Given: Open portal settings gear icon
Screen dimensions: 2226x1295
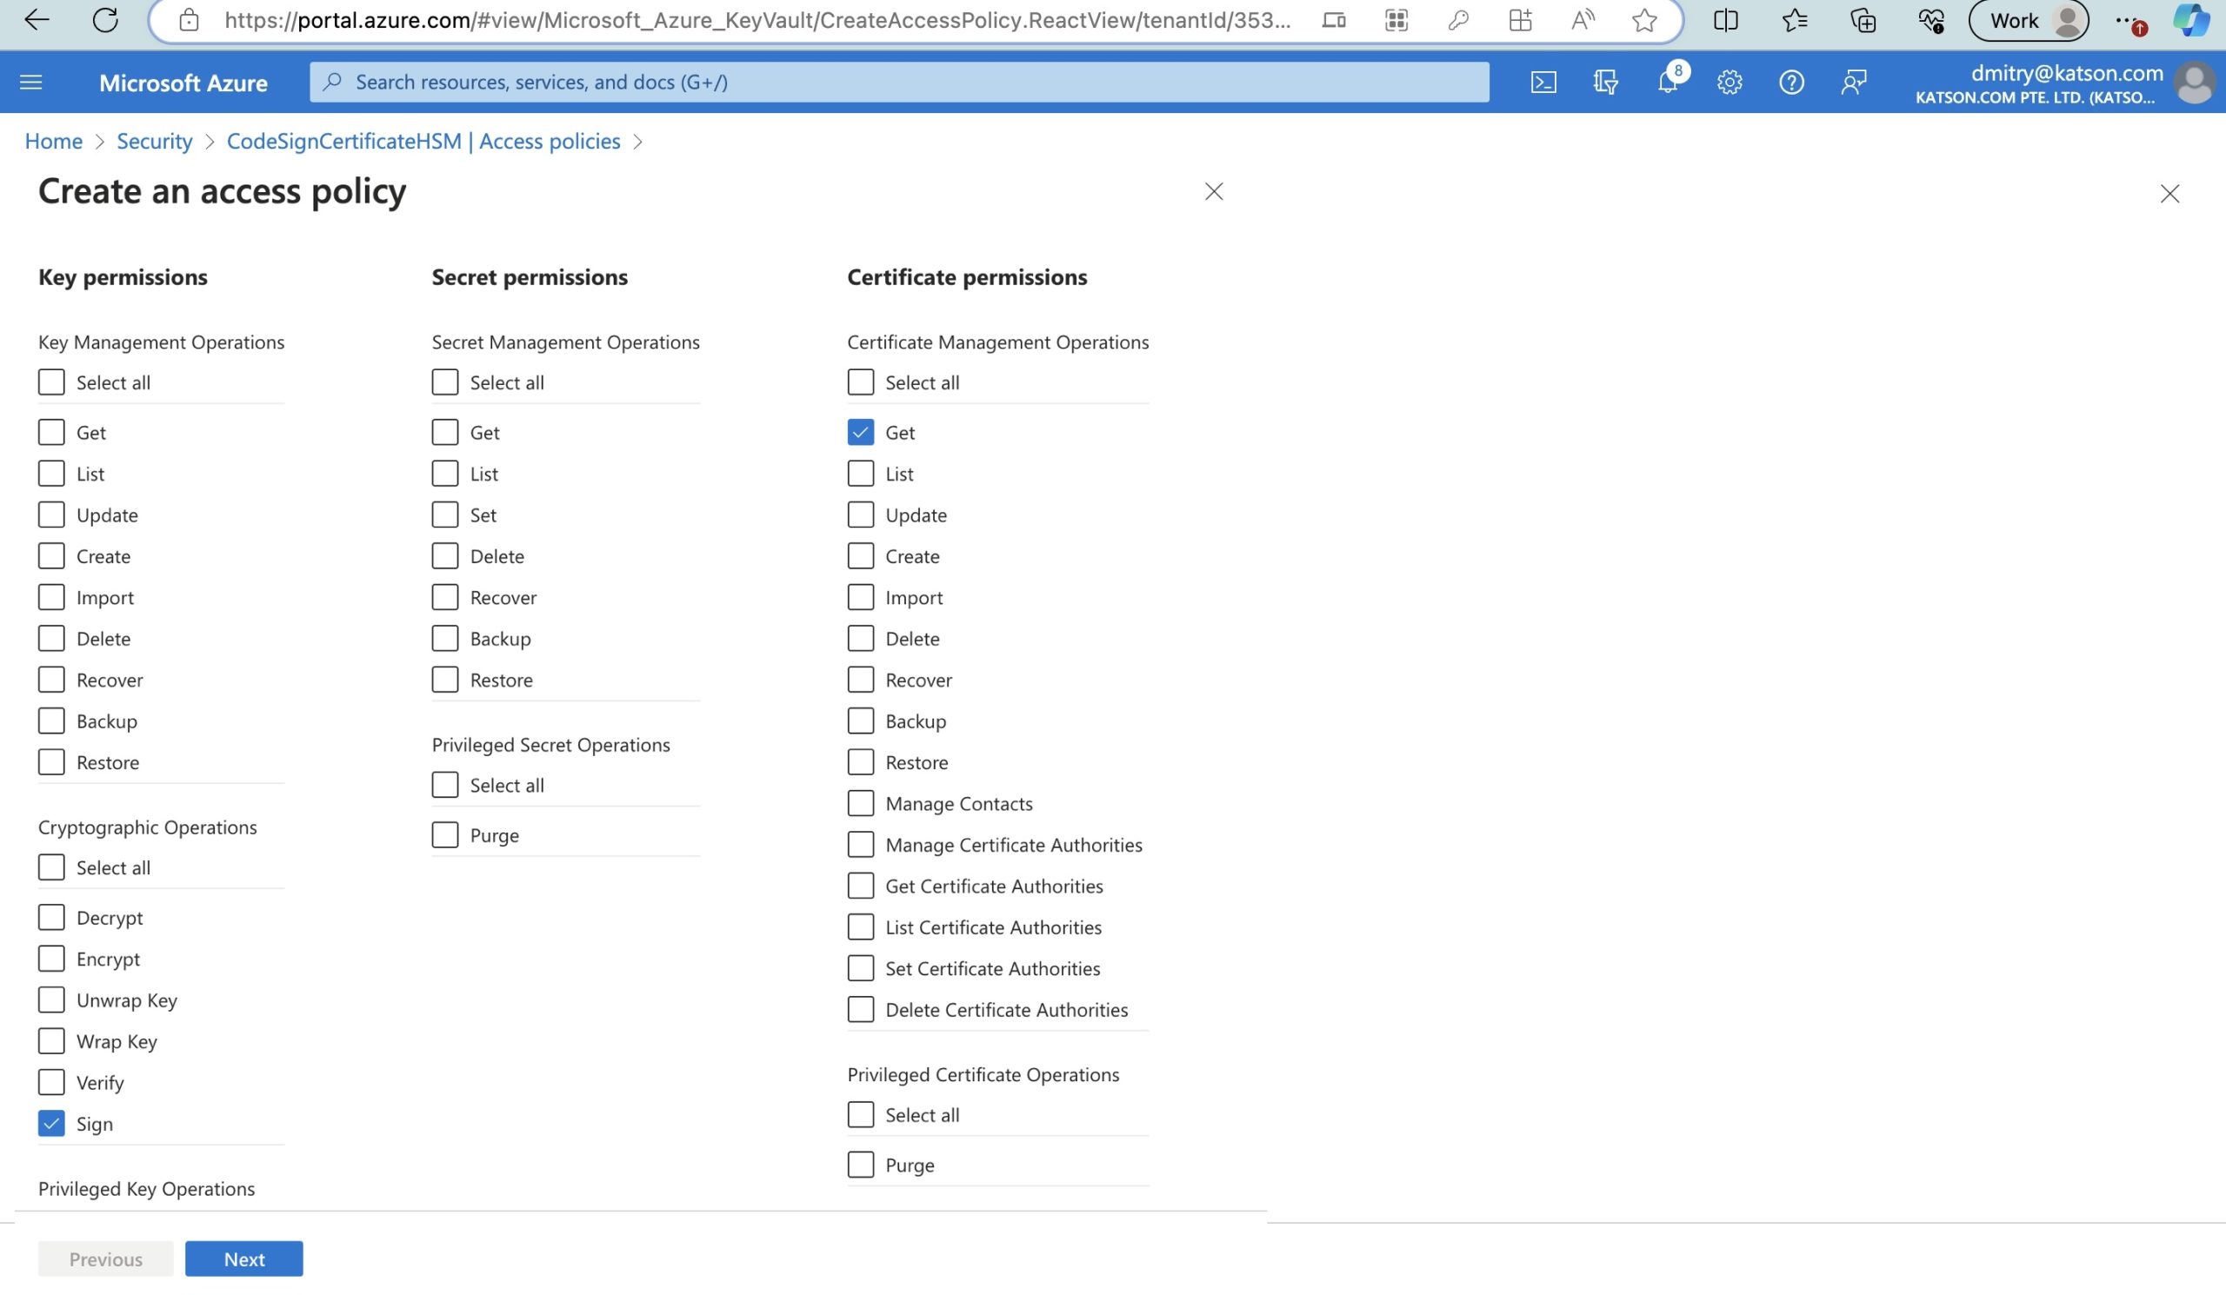Looking at the screenshot, I should point(1729,82).
